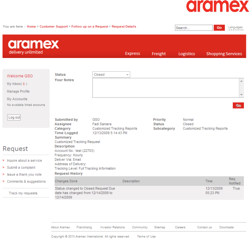This screenshot has width=249, height=241.
Task: Click the scroll down arrow in Your Notes
Action: (x=242, y=94)
